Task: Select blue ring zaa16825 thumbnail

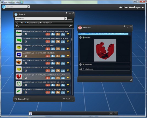Action: [x=19, y=55]
